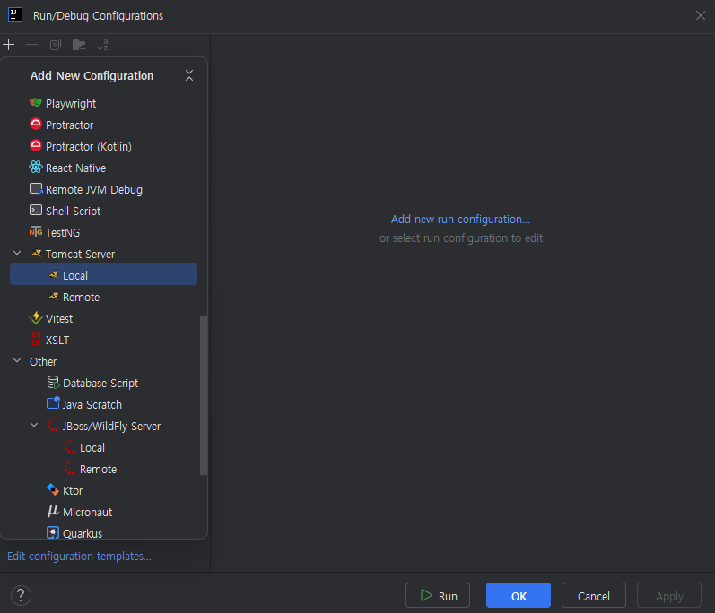Collapse the Tomcat Server node
715x613 pixels.
click(17, 253)
